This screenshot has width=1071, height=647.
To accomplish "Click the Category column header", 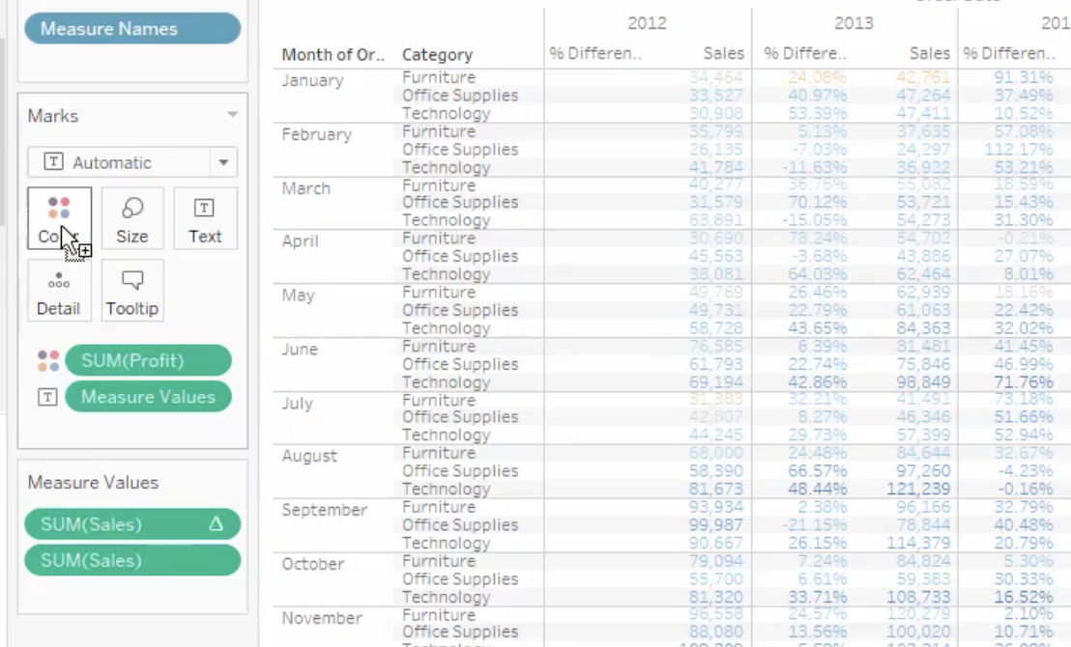I will [x=437, y=55].
